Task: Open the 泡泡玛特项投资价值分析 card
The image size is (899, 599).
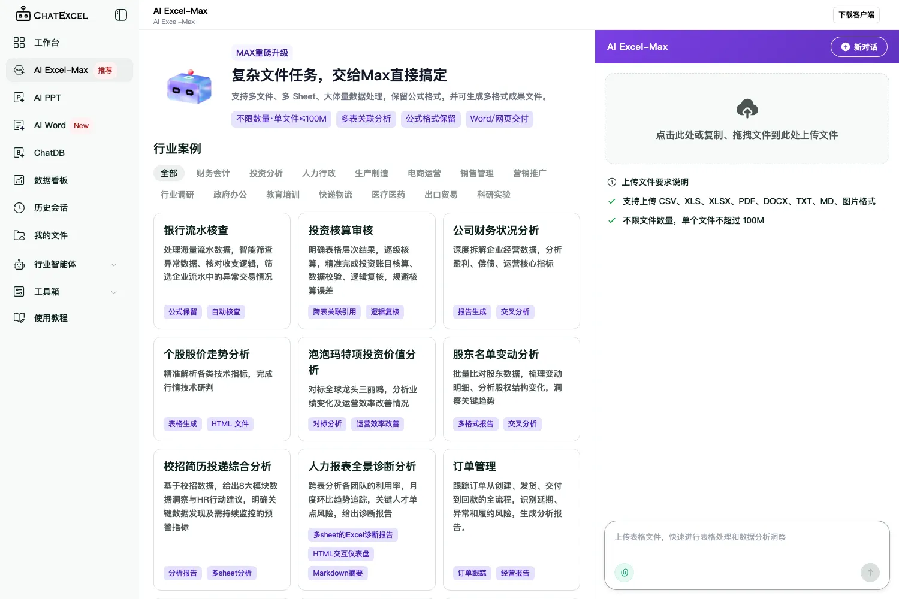Action: coord(367,389)
